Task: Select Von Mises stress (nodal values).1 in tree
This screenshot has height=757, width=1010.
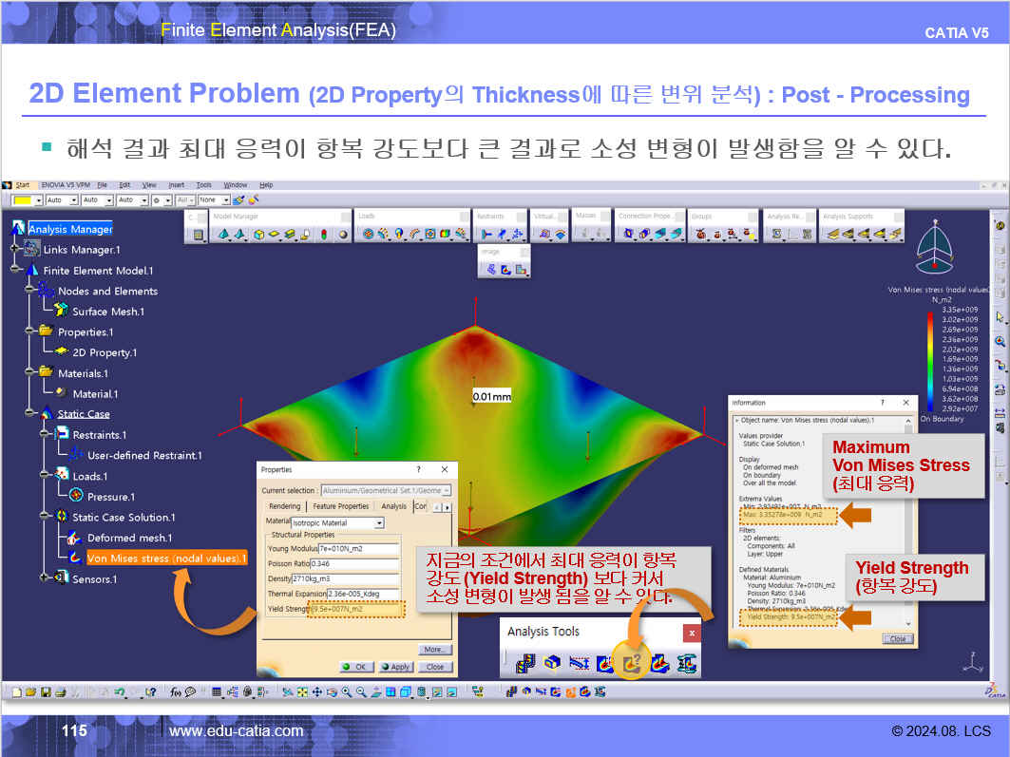Action: click(166, 558)
